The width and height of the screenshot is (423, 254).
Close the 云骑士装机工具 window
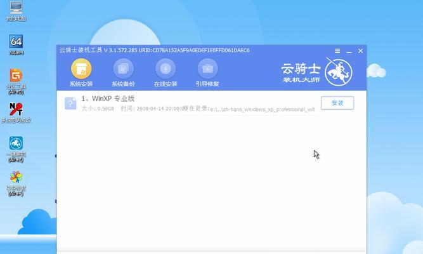(x=360, y=51)
